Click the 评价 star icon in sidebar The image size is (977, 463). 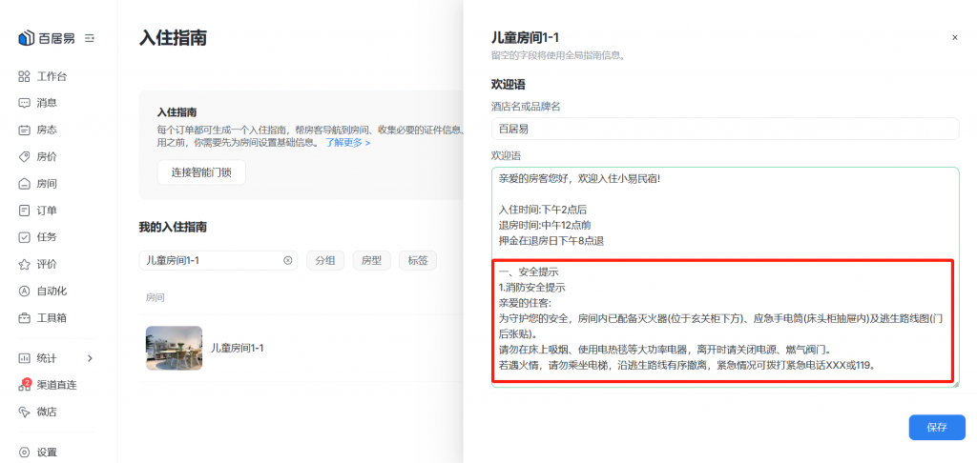point(25,264)
